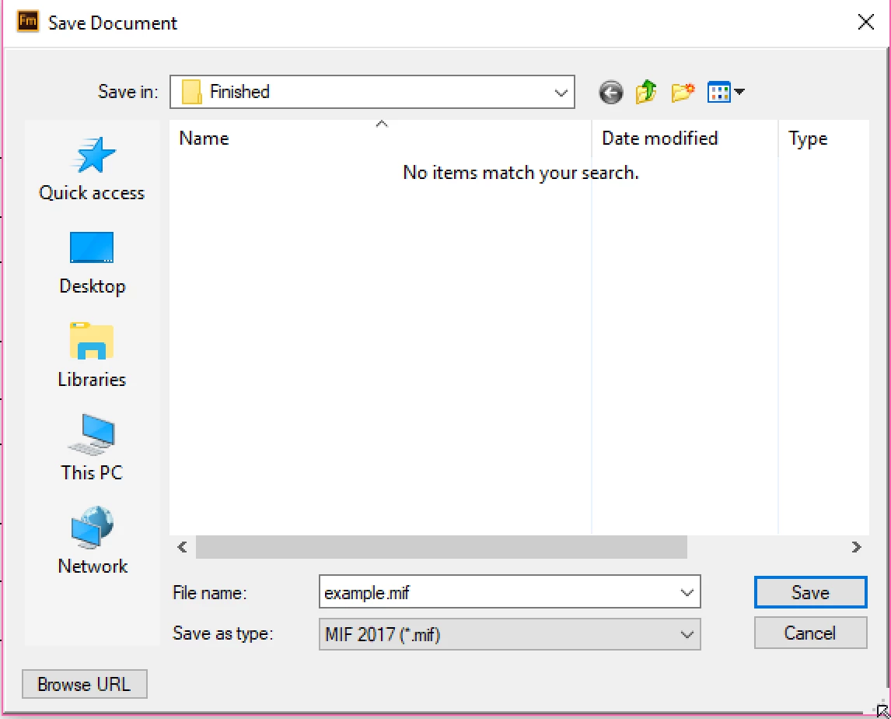Sort by the Name column header

point(380,139)
